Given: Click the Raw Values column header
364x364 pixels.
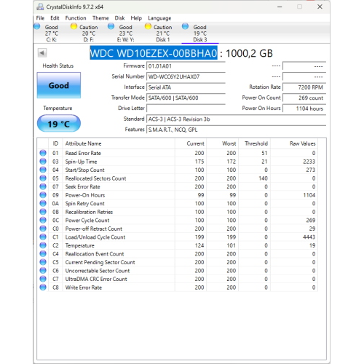Looking at the screenshot, I should click(294, 143).
